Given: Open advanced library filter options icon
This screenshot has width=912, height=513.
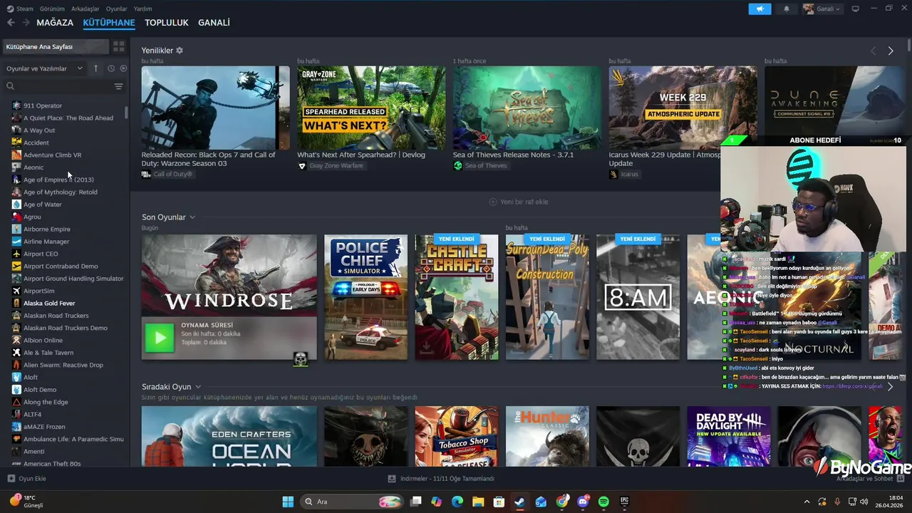Looking at the screenshot, I should pyautogui.click(x=118, y=86).
